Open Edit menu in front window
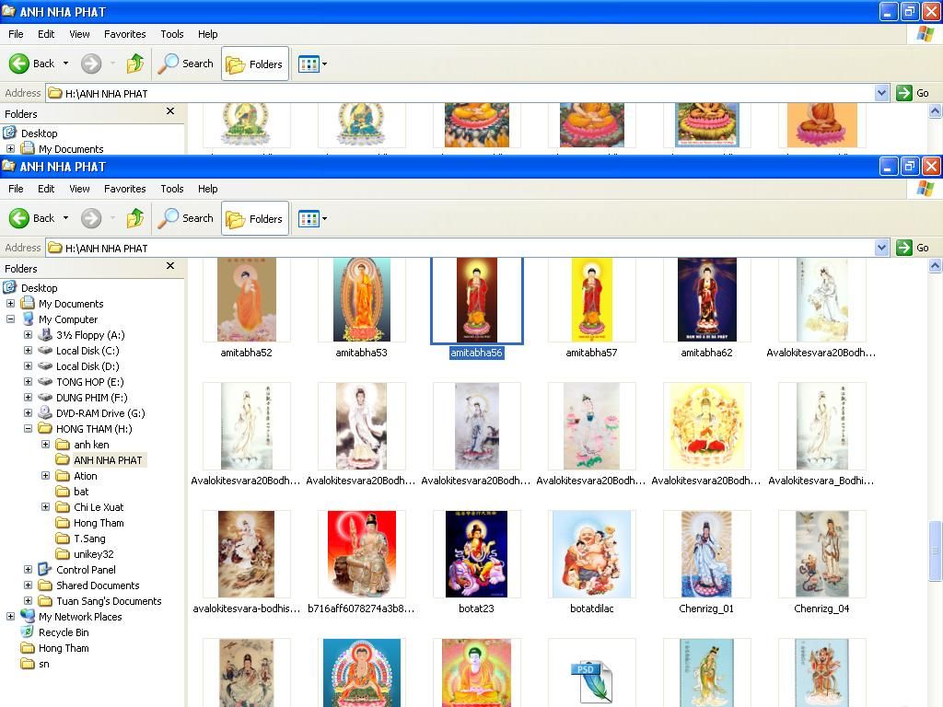The width and height of the screenshot is (943, 707). click(46, 189)
